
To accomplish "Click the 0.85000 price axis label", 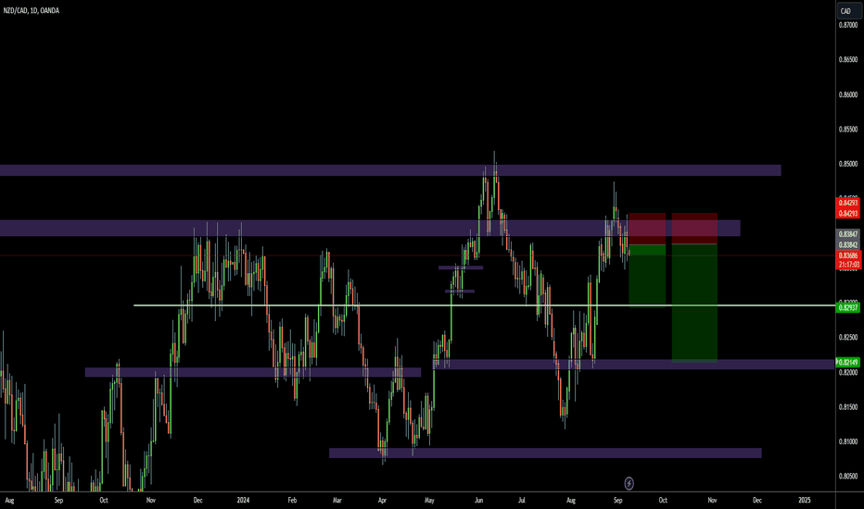I will click(x=848, y=164).
